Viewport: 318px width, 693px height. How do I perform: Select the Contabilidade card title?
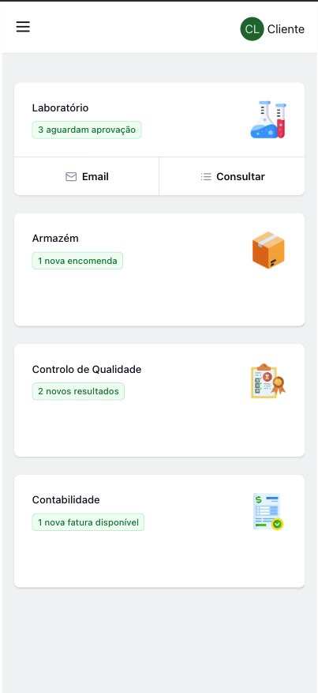(66, 500)
